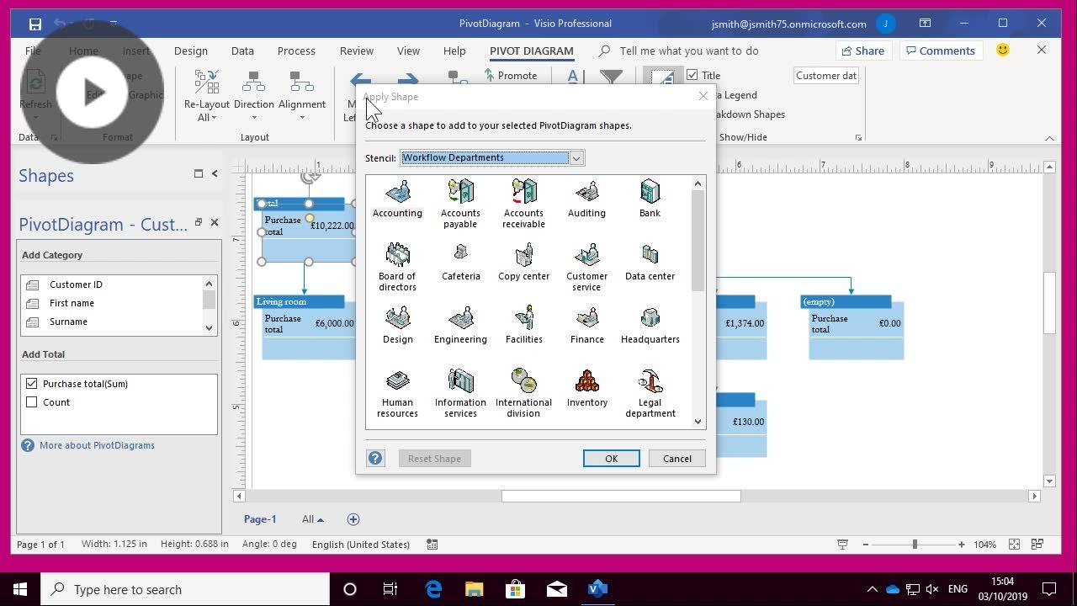Image resolution: width=1077 pixels, height=606 pixels.
Task: Open the Design ribbon tab
Action: click(x=190, y=50)
